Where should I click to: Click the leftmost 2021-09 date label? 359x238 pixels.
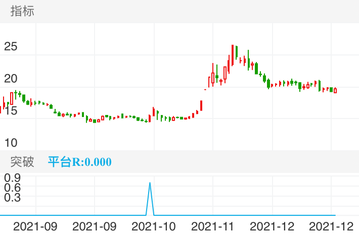point(35,227)
